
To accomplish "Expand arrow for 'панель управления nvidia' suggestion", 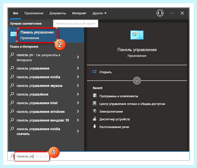I will pos(78,77).
